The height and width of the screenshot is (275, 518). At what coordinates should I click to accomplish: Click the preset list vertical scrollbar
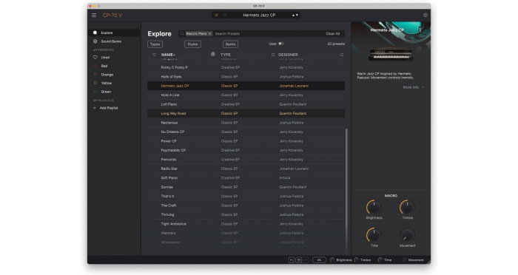tap(346, 190)
